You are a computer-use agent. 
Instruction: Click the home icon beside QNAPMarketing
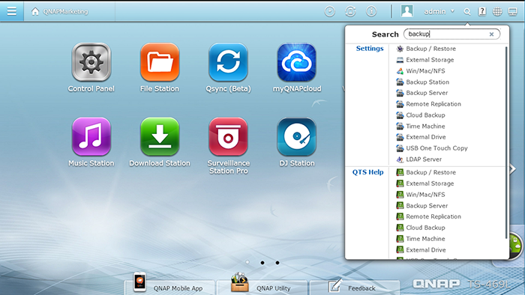(35, 11)
